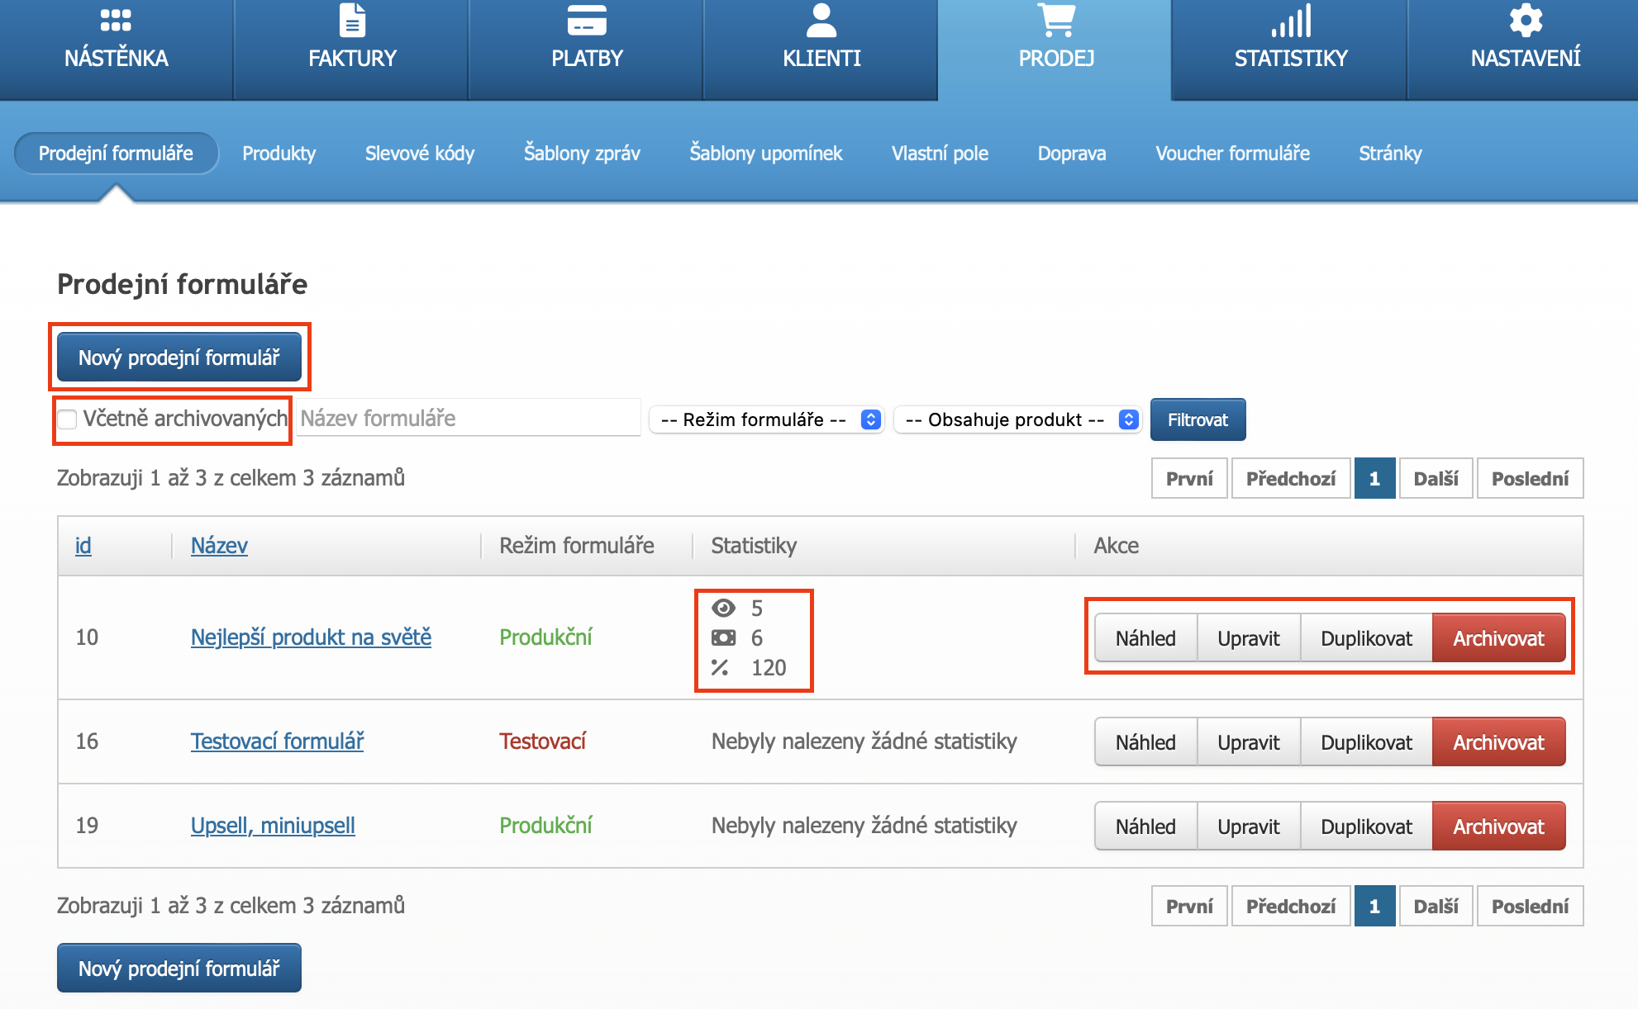Duplicate Nejlepší produkt na světě form
Screen dimensions: 1638x1009
1366,637
